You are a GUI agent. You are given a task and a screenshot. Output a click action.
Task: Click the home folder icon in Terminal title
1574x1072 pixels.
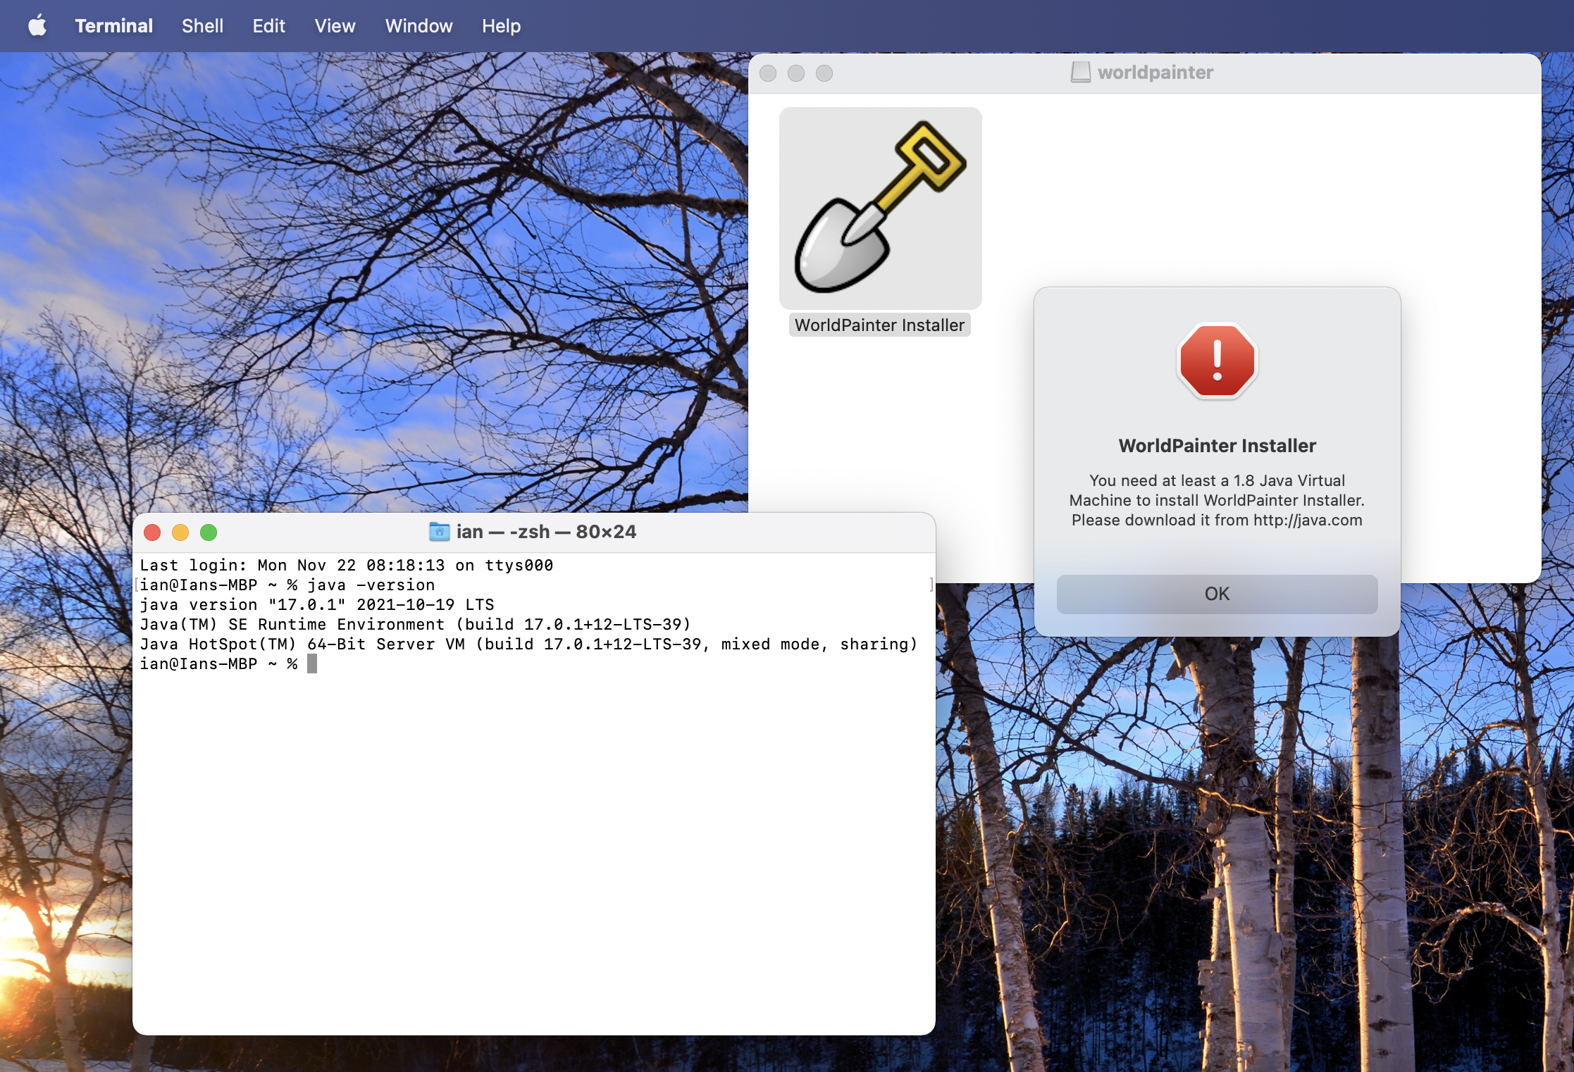click(x=439, y=532)
